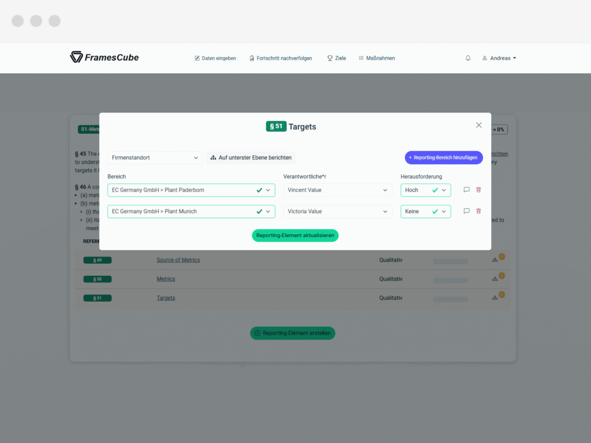The image size is (591, 443).
Task: Click the FramesCube logo
Action: [x=104, y=57]
